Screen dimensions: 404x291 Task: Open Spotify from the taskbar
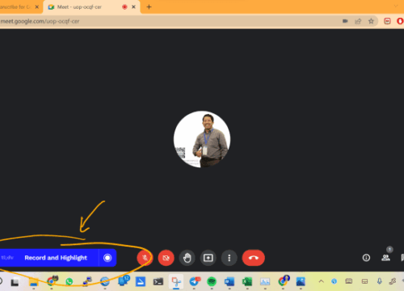pyautogui.click(x=212, y=281)
